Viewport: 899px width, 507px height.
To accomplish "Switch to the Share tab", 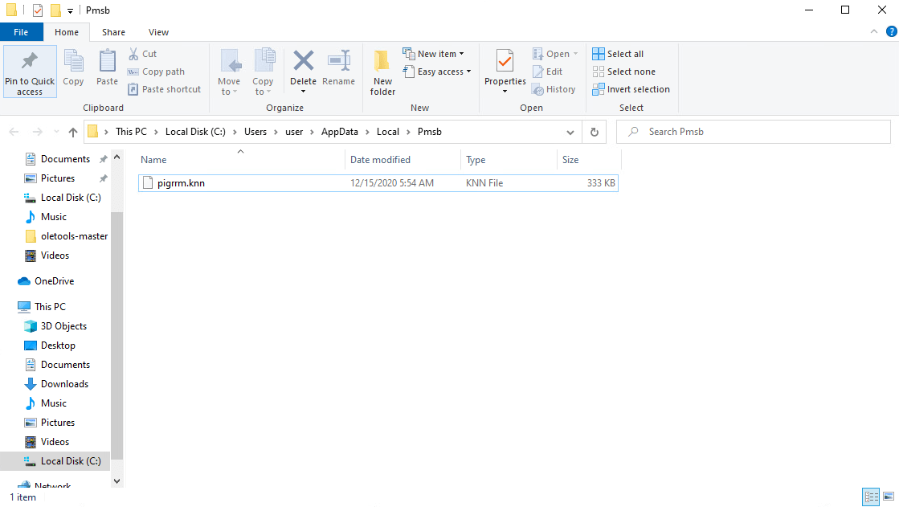I will pos(113,32).
